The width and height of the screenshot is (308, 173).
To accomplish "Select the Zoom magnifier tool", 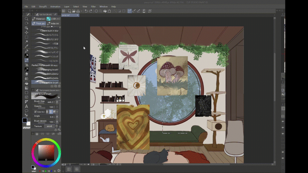I will tap(27, 19).
